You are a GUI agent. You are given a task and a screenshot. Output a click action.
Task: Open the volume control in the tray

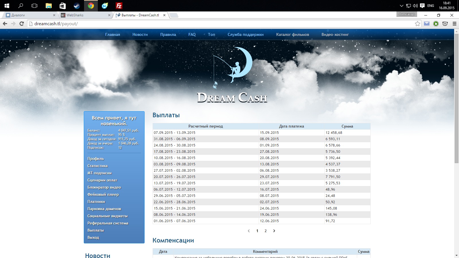pos(415,6)
